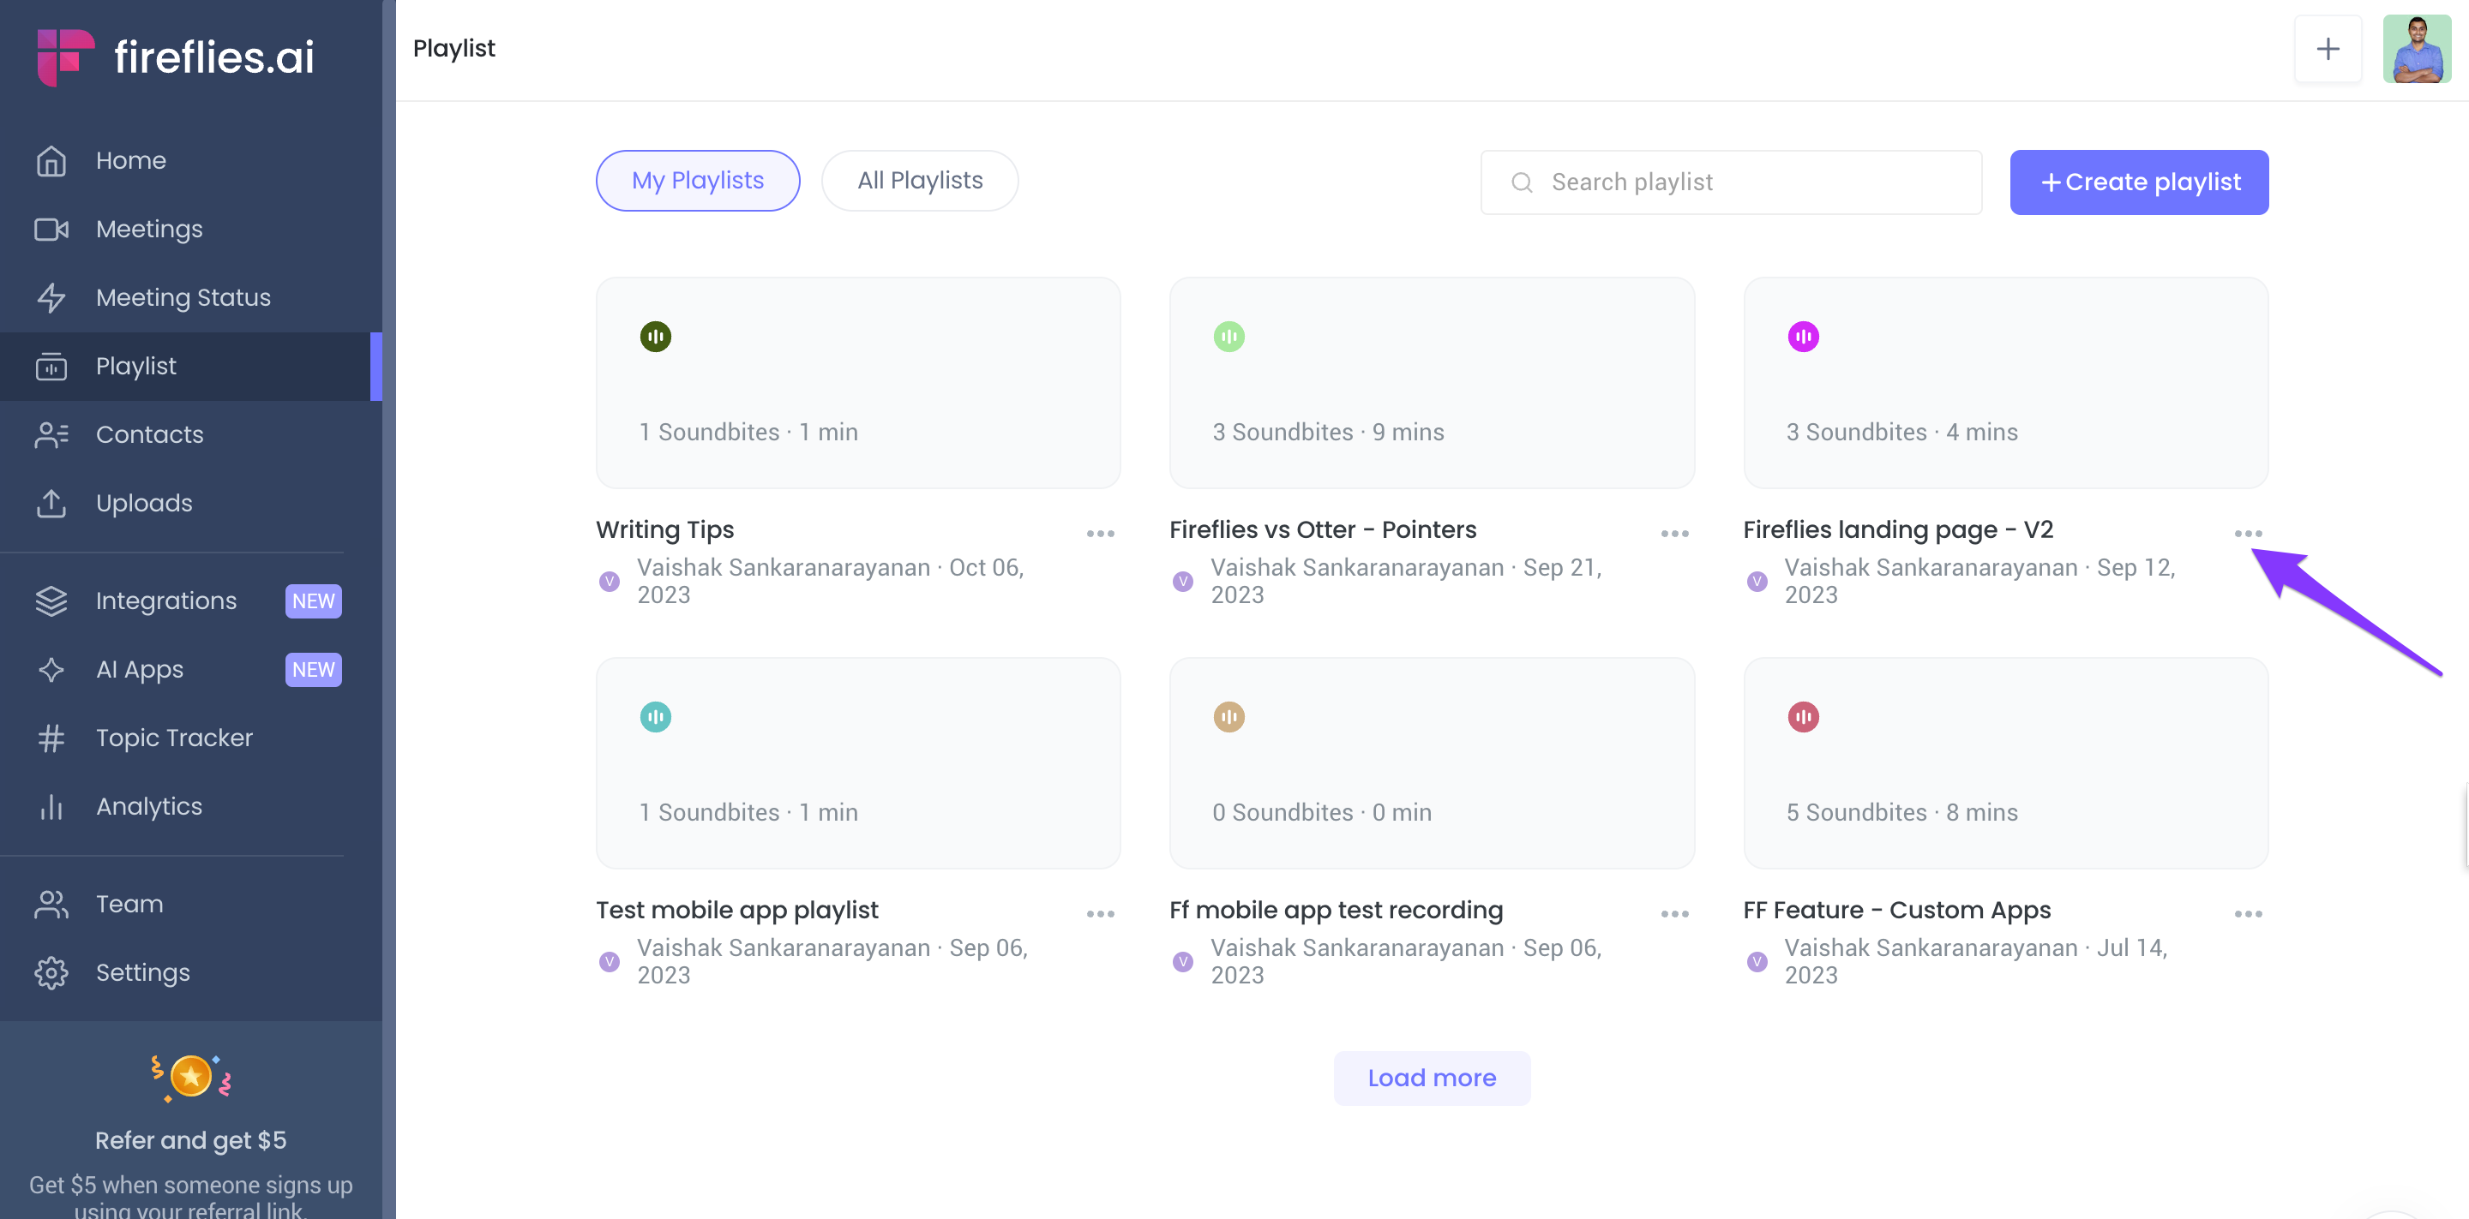The height and width of the screenshot is (1219, 2469).
Task: Click the Playlist sidebar icon
Action: click(51, 367)
